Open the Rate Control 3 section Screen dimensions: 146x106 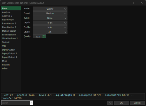click(11, 27)
